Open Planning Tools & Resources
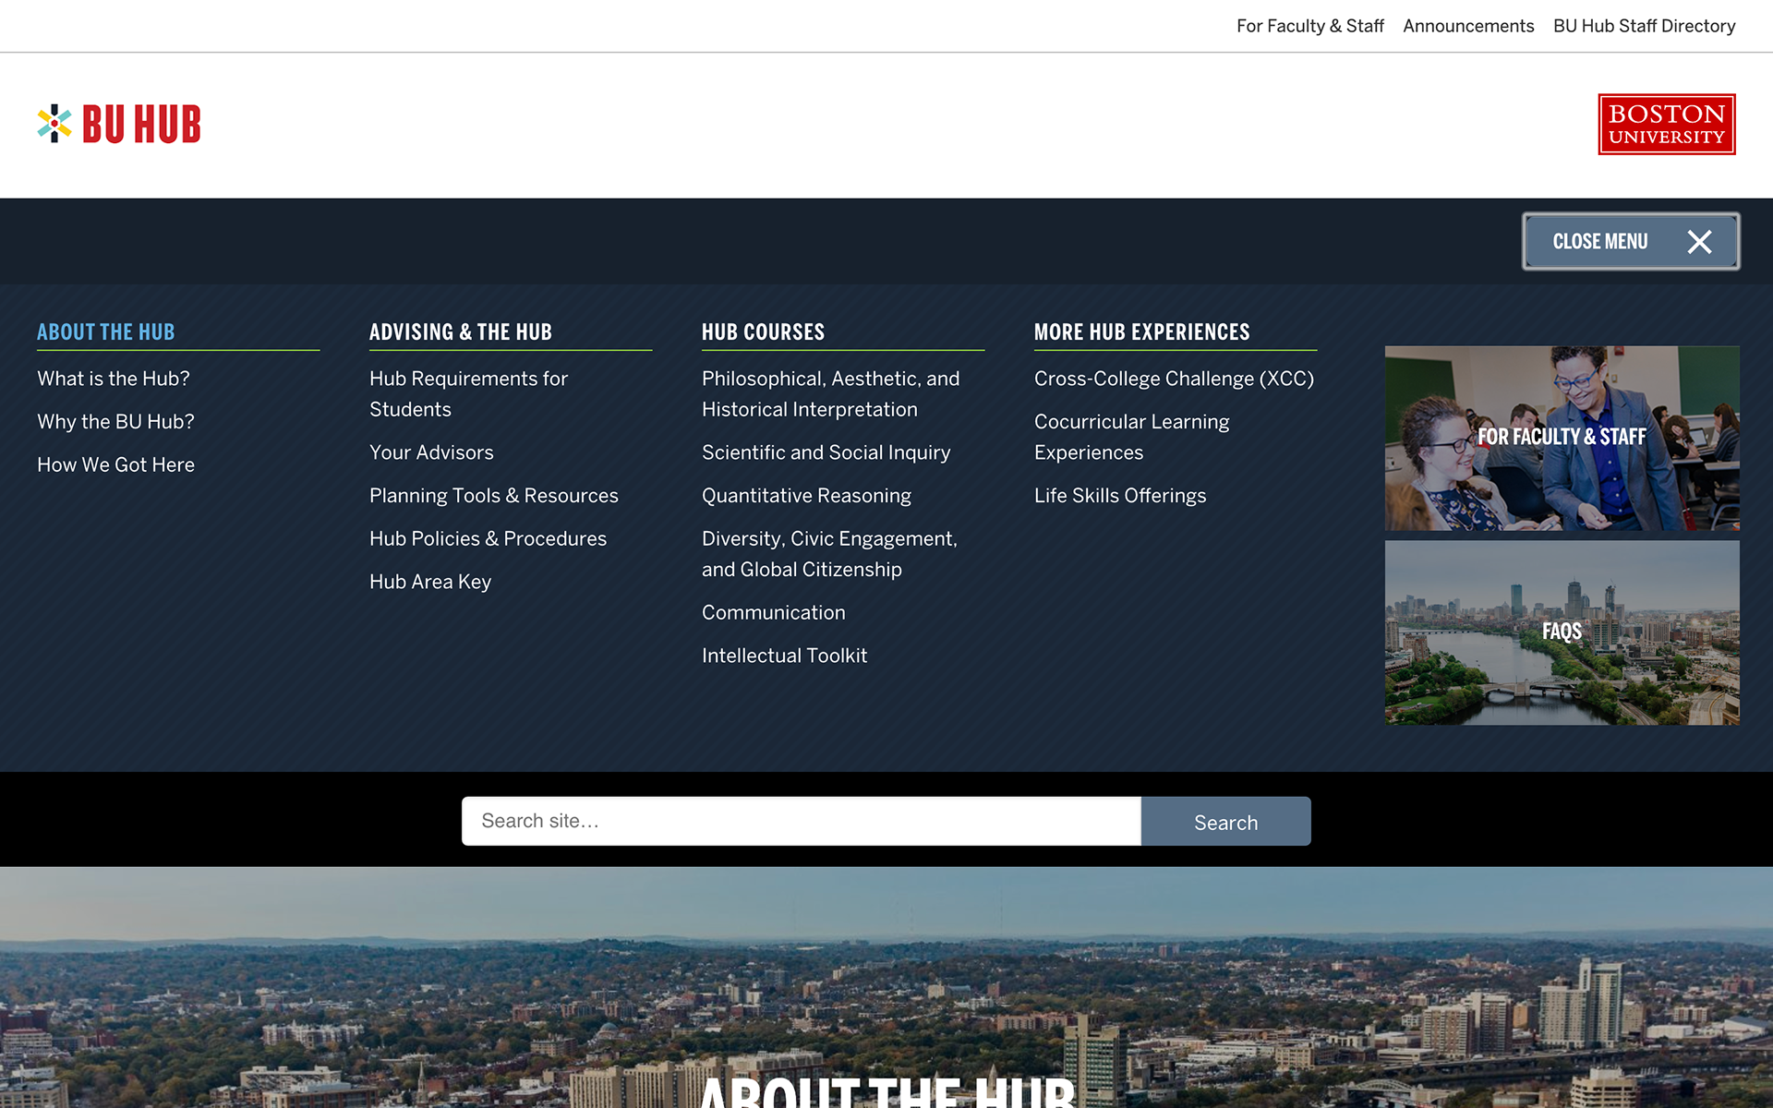 click(494, 496)
